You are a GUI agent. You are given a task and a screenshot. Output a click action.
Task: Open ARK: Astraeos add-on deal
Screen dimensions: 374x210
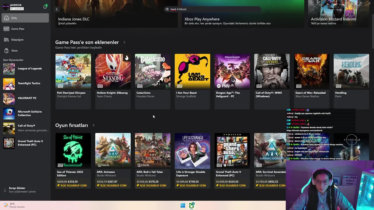(113, 161)
